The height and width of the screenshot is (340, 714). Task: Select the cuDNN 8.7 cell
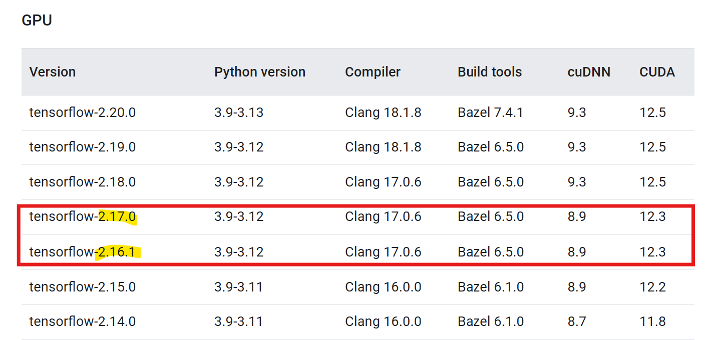click(576, 321)
